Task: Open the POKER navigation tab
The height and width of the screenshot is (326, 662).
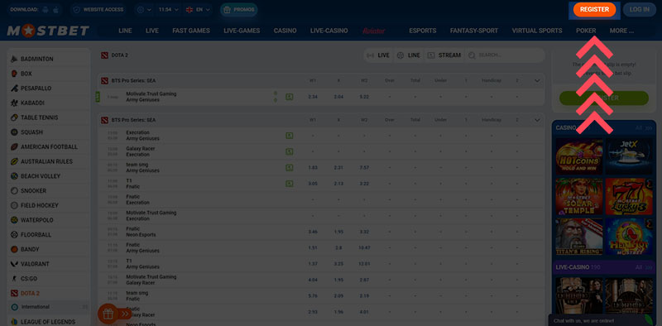Action: [x=586, y=31]
